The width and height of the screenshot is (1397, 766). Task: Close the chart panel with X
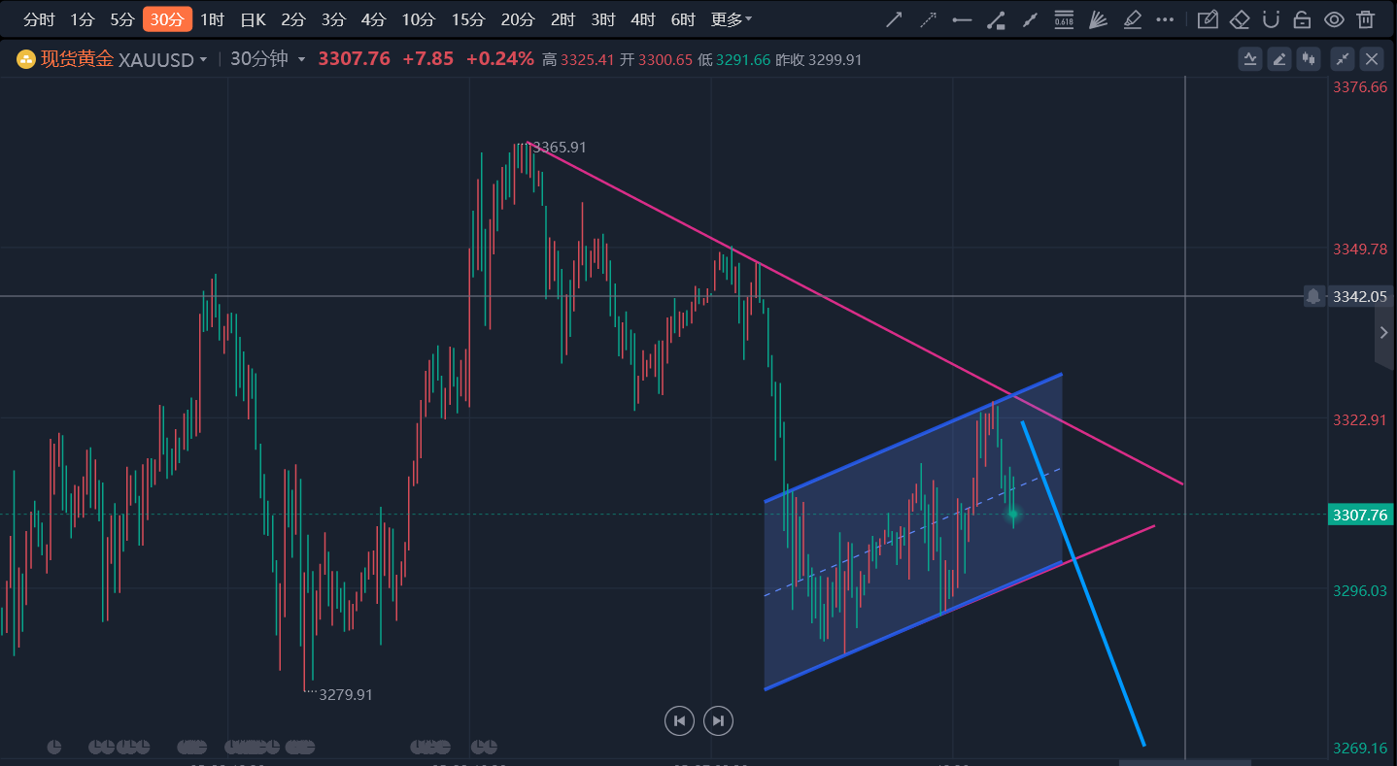point(1372,59)
